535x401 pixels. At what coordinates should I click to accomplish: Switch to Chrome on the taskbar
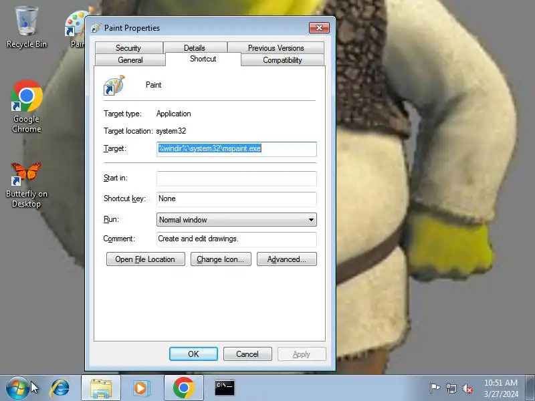pos(183,388)
